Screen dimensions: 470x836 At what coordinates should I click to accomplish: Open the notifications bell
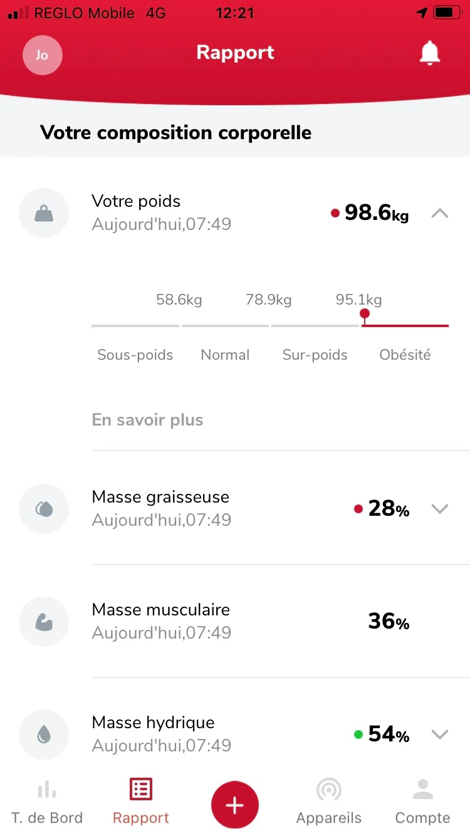click(429, 54)
